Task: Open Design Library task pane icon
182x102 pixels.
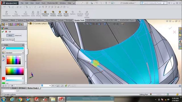Action: pyautogui.click(x=180, y=32)
